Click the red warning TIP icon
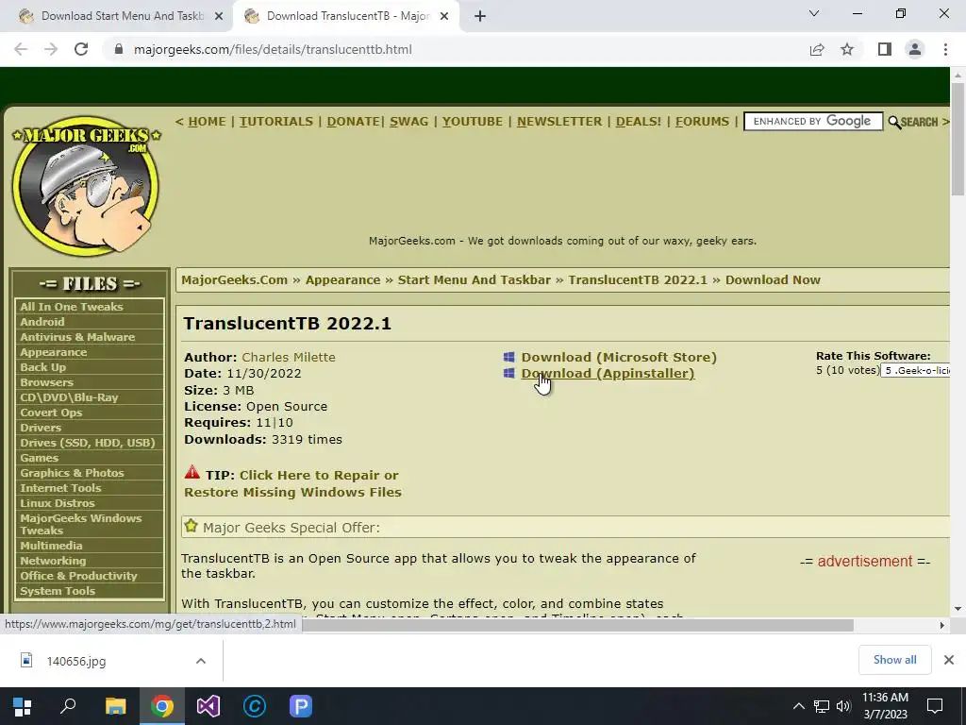Screen dimensions: 966x725 point(192,472)
